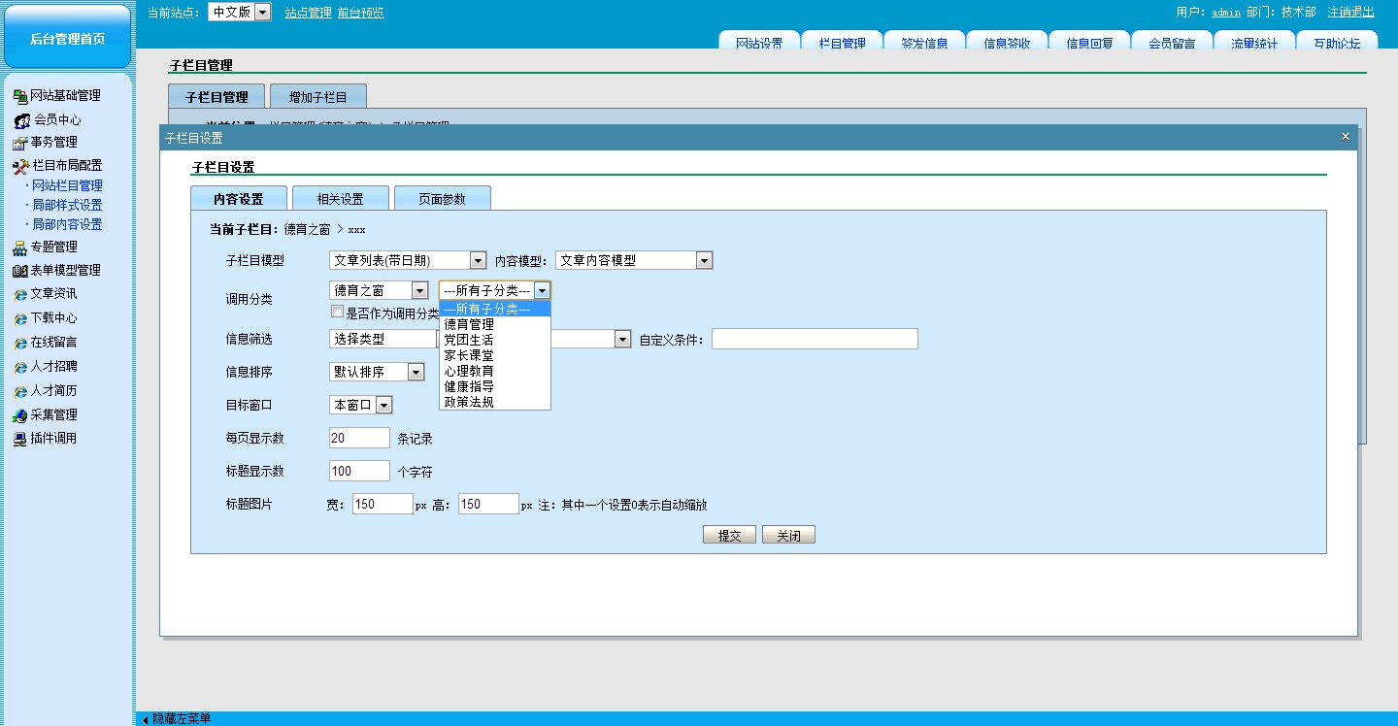This screenshot has height=726, width=1398.
Task: Open the 目标窗口 本窗口 dropdown
Action: (383, 405)
